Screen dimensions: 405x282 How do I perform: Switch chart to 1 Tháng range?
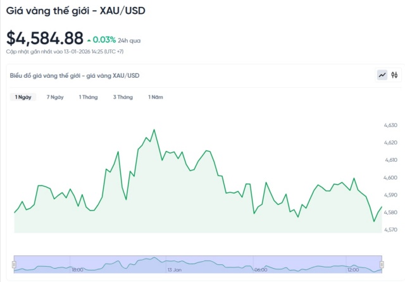point(89,97)
